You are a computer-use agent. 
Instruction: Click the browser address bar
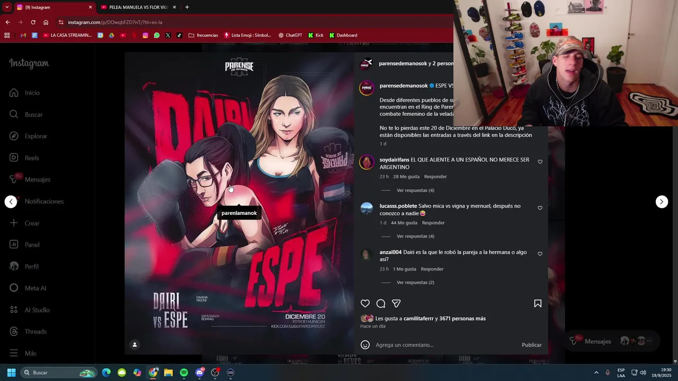254,22
